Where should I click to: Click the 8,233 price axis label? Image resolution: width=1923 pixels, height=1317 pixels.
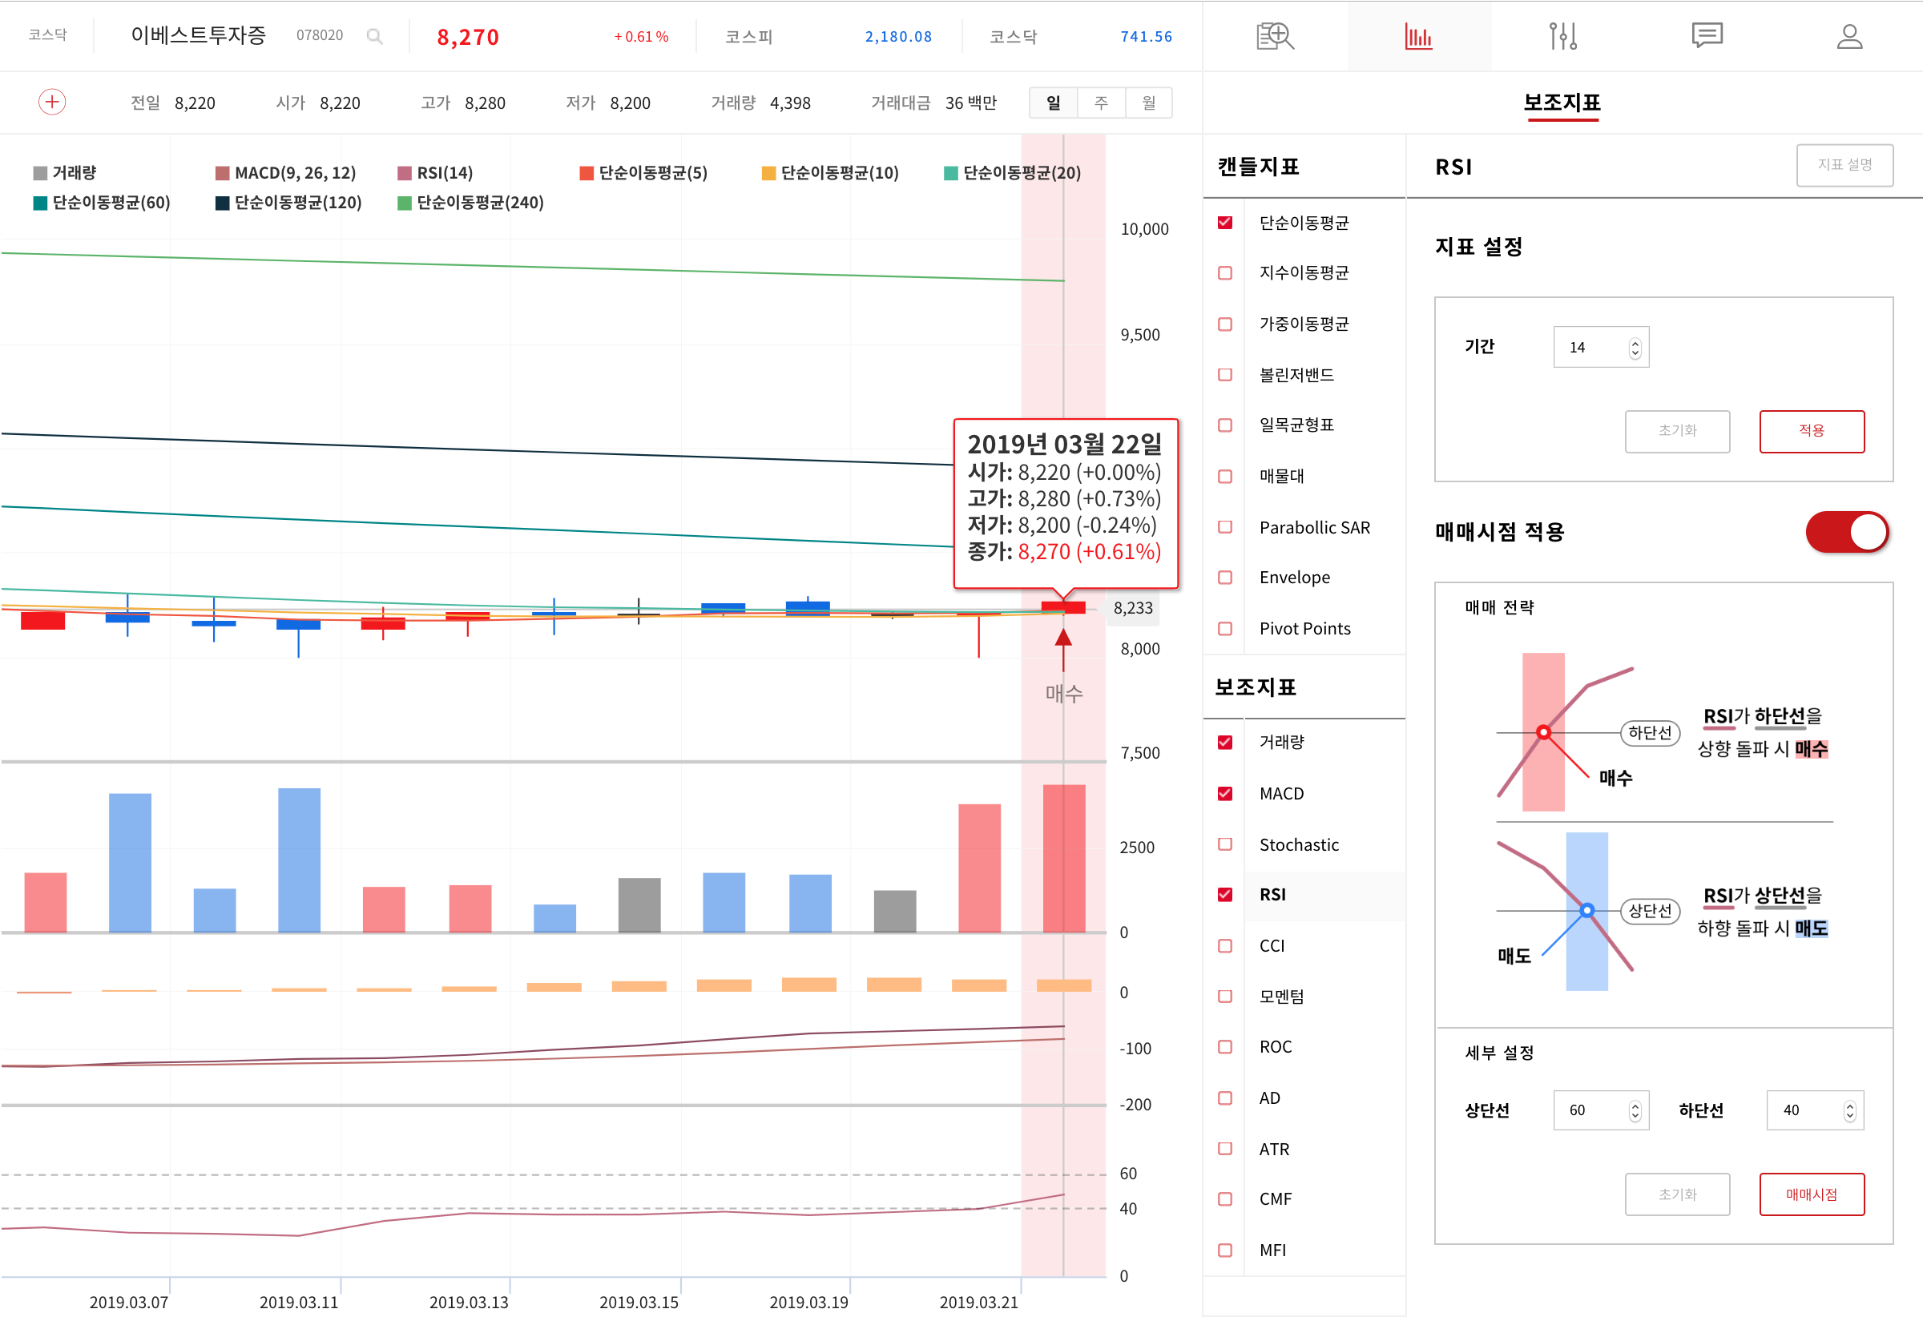(1133, 608)
